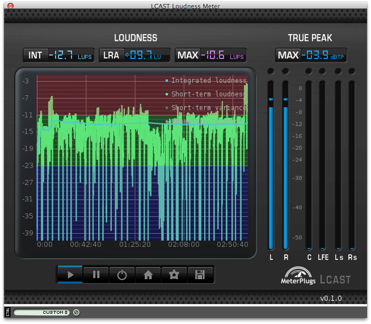Click the 01:25:20 timeline label
Screen dimensions: 371x324
click(x=135, y=244)
